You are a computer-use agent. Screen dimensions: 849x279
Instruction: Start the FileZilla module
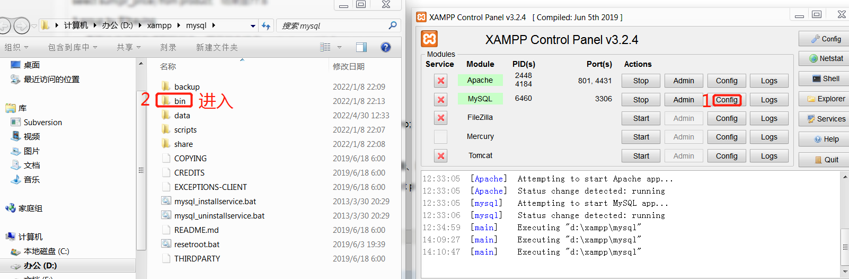tap(641, 118)
